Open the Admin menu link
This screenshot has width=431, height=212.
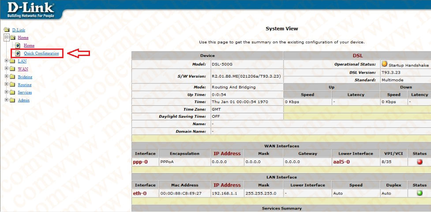coord(24,100)
